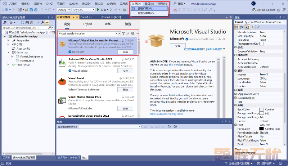Click the sort icon beside extension filter
This screenshot has width=288, height=166.
coord(128,33)
